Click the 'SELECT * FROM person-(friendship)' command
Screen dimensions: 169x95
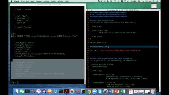pos(47,36)
